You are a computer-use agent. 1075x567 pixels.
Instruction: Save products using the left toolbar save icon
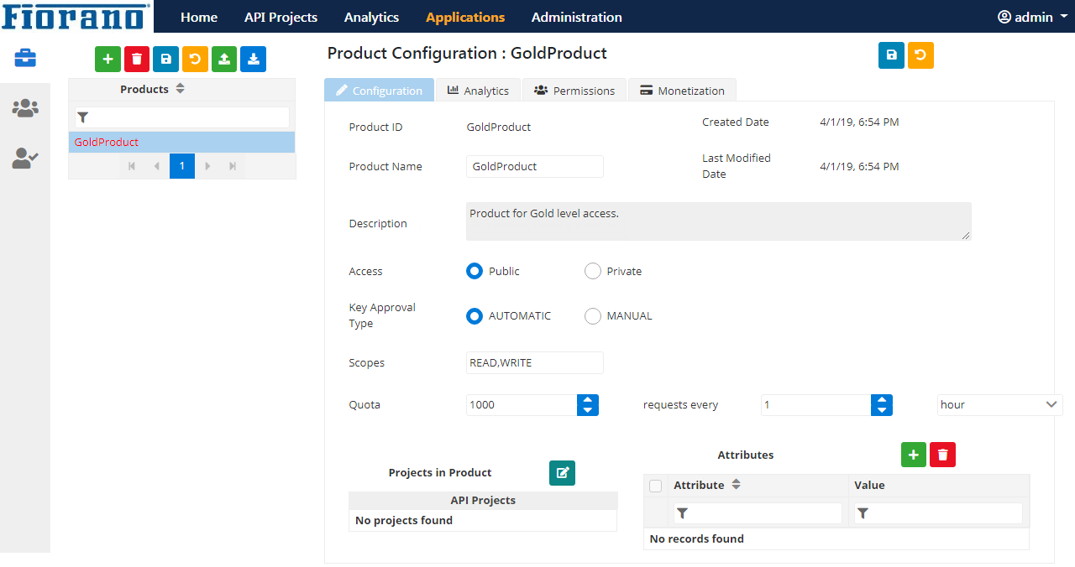[165, 59]
